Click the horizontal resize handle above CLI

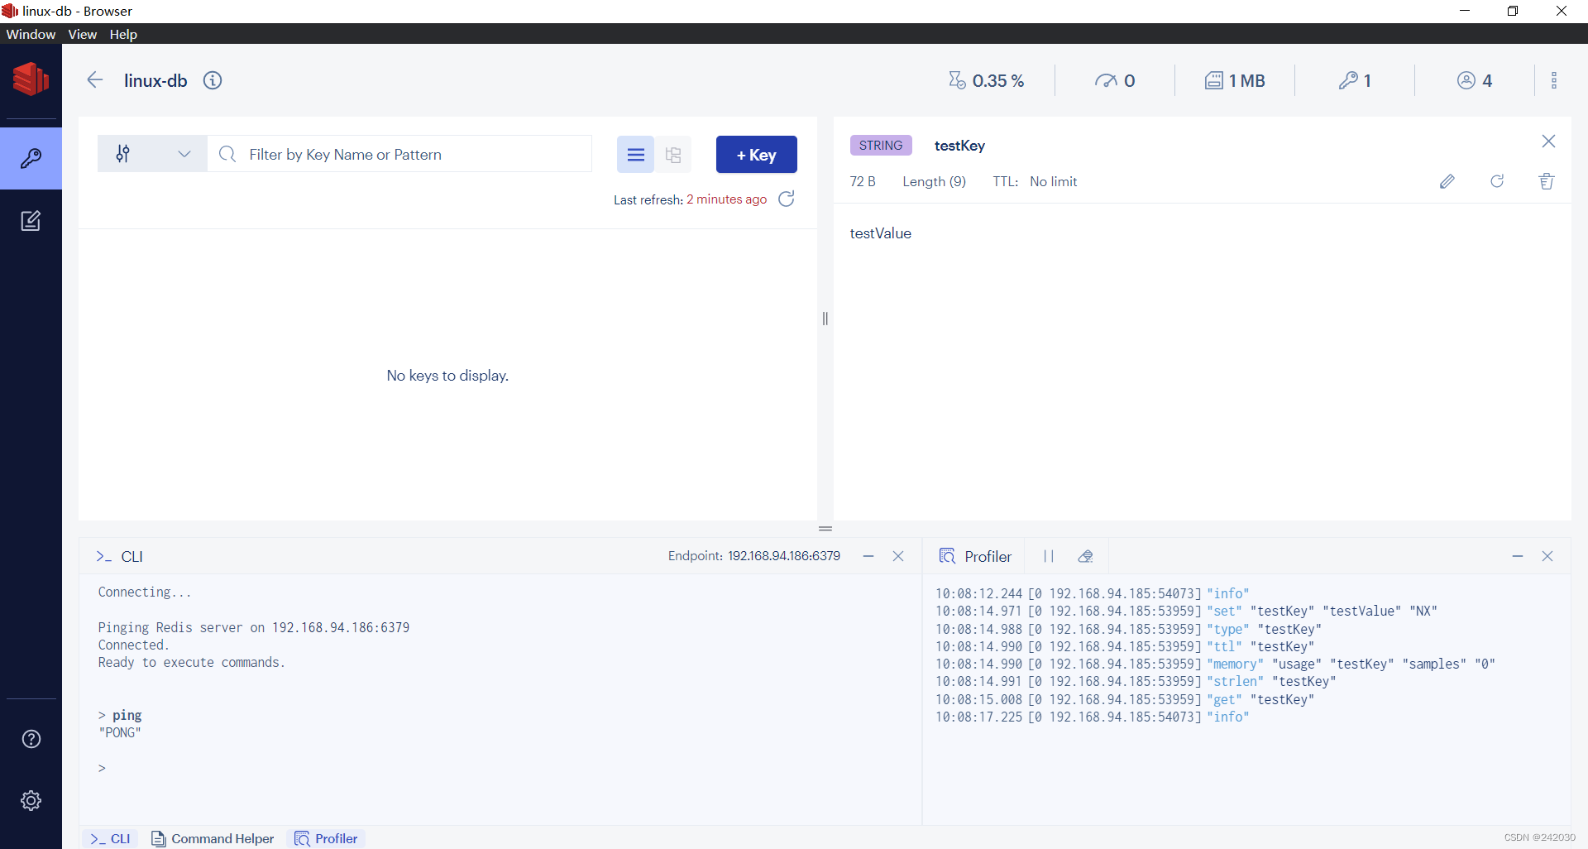825,529
